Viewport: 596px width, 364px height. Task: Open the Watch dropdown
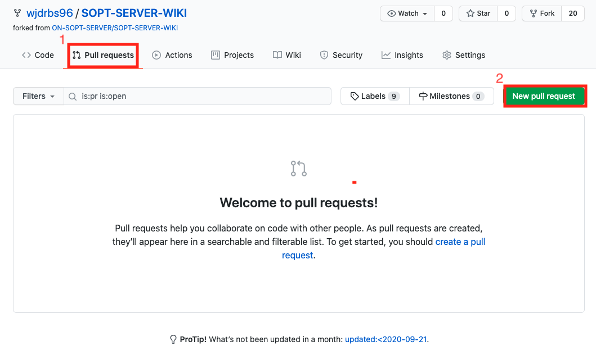point(407,13)
